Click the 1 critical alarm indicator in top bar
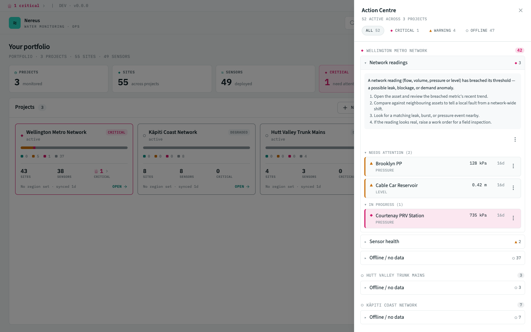The width and height of the screenshot is (531, 332). [x=26, y=6]
